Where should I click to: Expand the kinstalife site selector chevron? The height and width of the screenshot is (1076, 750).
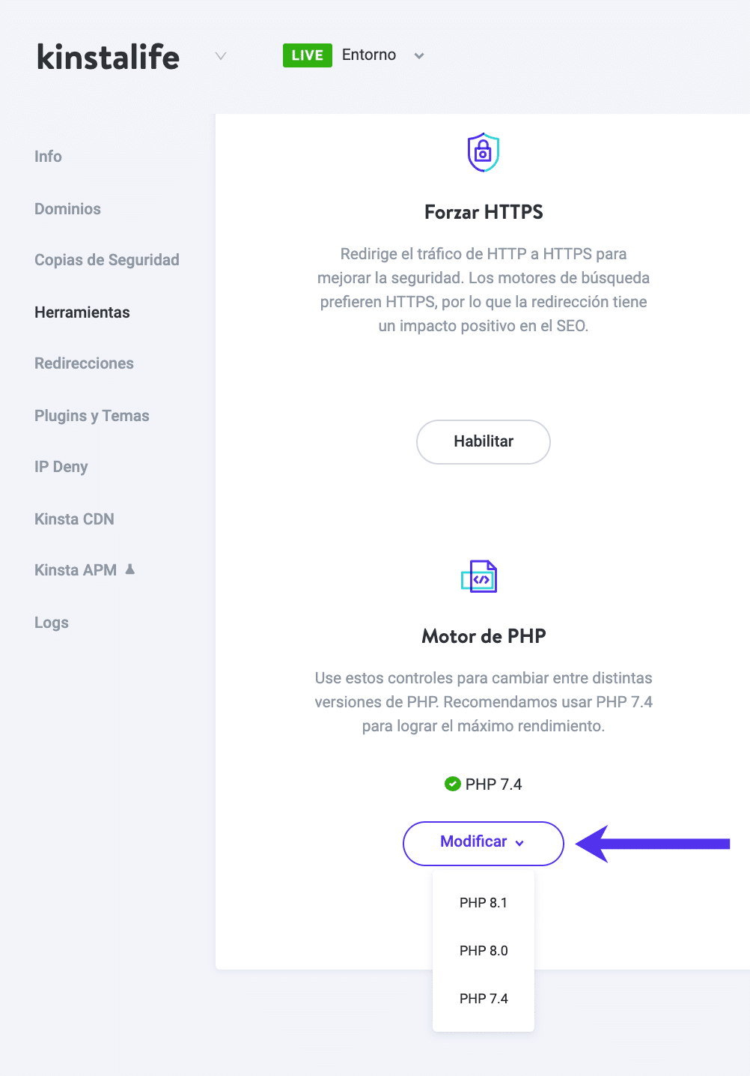tap(220, 56)
